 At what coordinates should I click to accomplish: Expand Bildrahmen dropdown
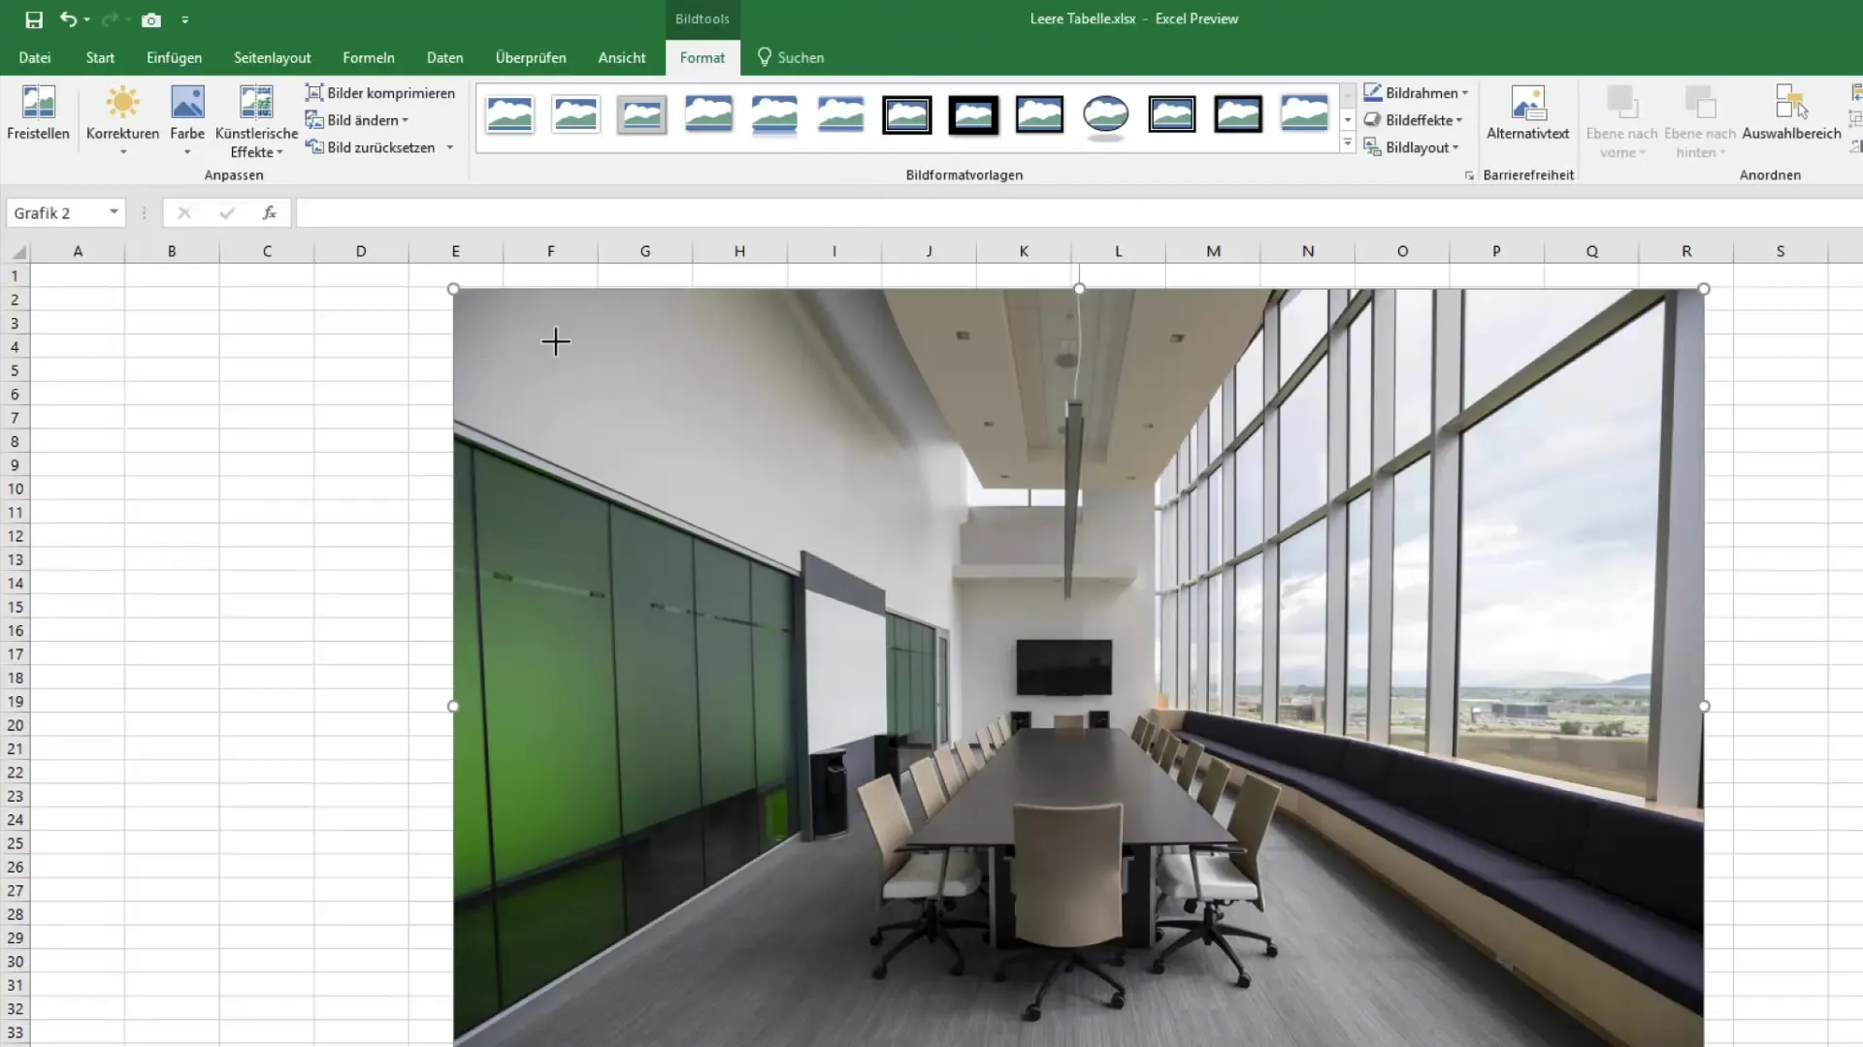(1464, 92)
